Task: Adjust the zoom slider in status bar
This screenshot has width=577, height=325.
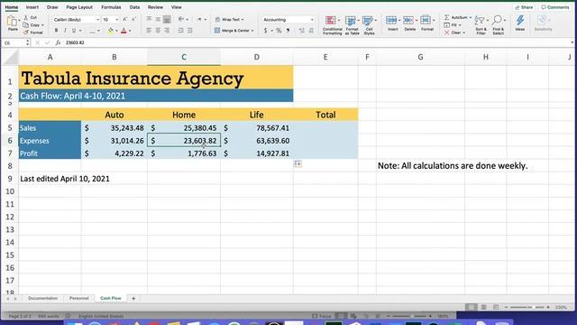Action: pos(527,307)
